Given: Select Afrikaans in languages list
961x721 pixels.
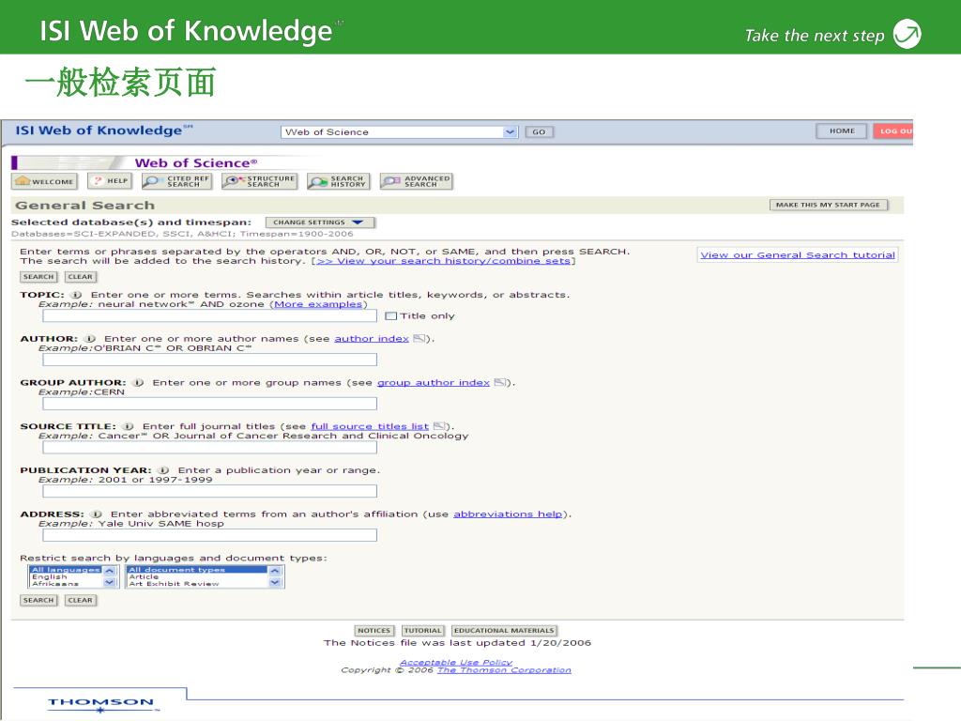Looking at the screenshot, I should coord(54,584).
